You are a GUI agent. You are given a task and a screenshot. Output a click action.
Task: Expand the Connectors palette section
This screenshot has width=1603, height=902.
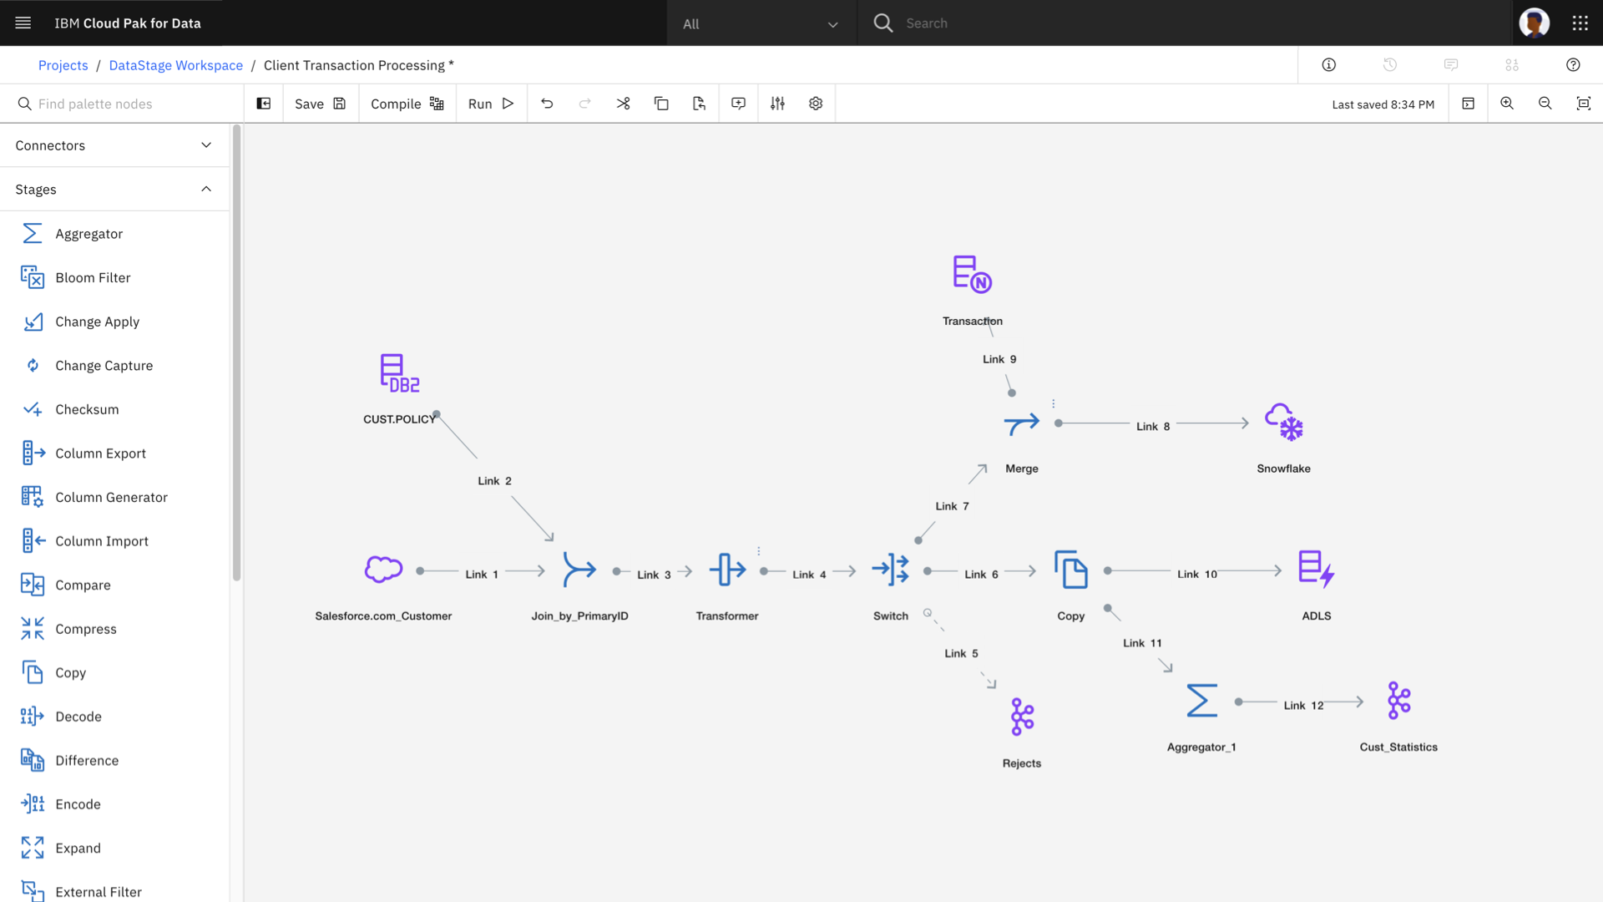pos(114,145)
